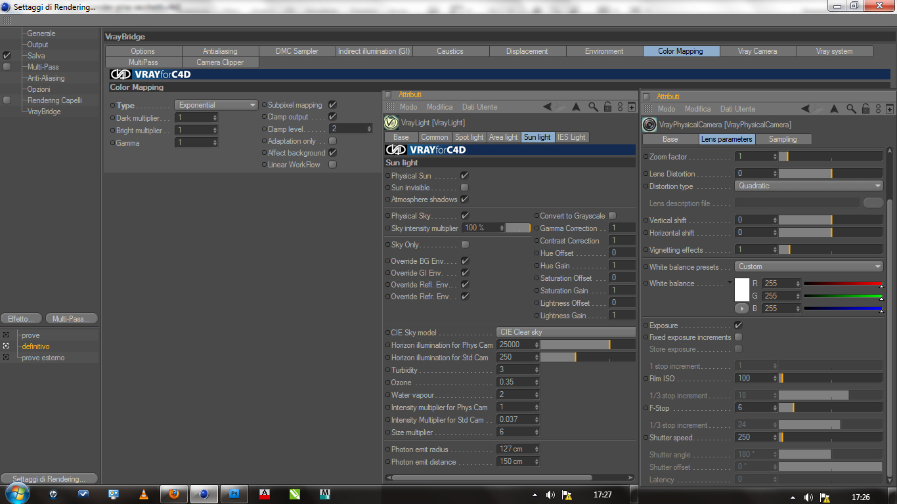Adjust the white balance red R slider
Image resolution: width=897 pixels, height=504 pixels.
[844, 283]
